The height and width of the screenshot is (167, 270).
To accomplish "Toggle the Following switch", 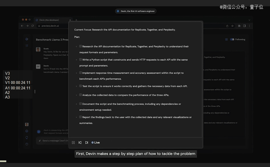I will (x=232, y=39).
